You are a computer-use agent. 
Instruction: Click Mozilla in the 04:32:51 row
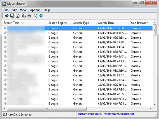135,66
